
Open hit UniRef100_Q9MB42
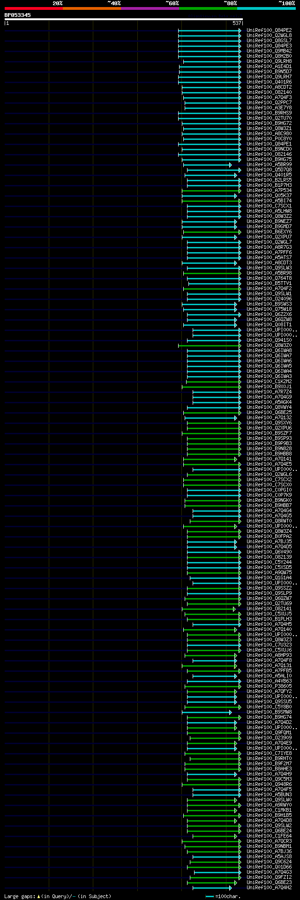[x=269, y=51]
